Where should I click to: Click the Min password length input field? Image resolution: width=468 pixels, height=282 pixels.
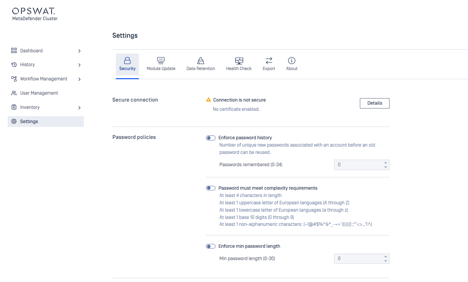(358, 259)
